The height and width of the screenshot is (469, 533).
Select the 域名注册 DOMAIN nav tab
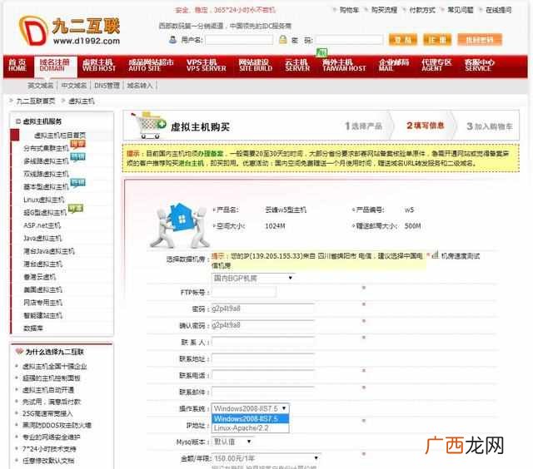[x=54, y=65]
